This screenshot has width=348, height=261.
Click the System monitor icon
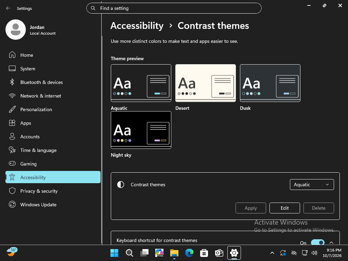coord(12,69)
